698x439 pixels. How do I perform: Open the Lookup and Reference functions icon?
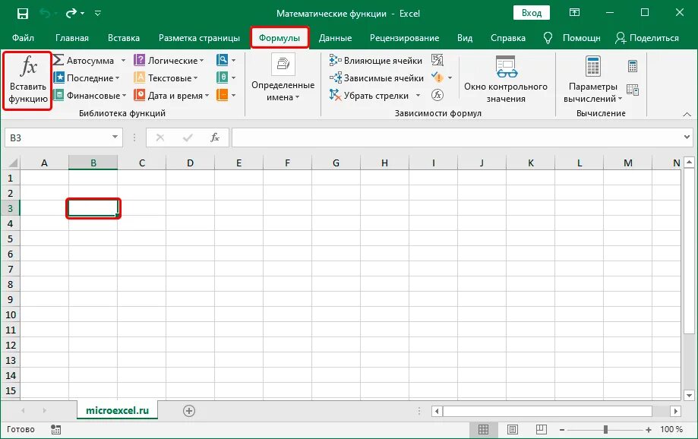(222, 60)
